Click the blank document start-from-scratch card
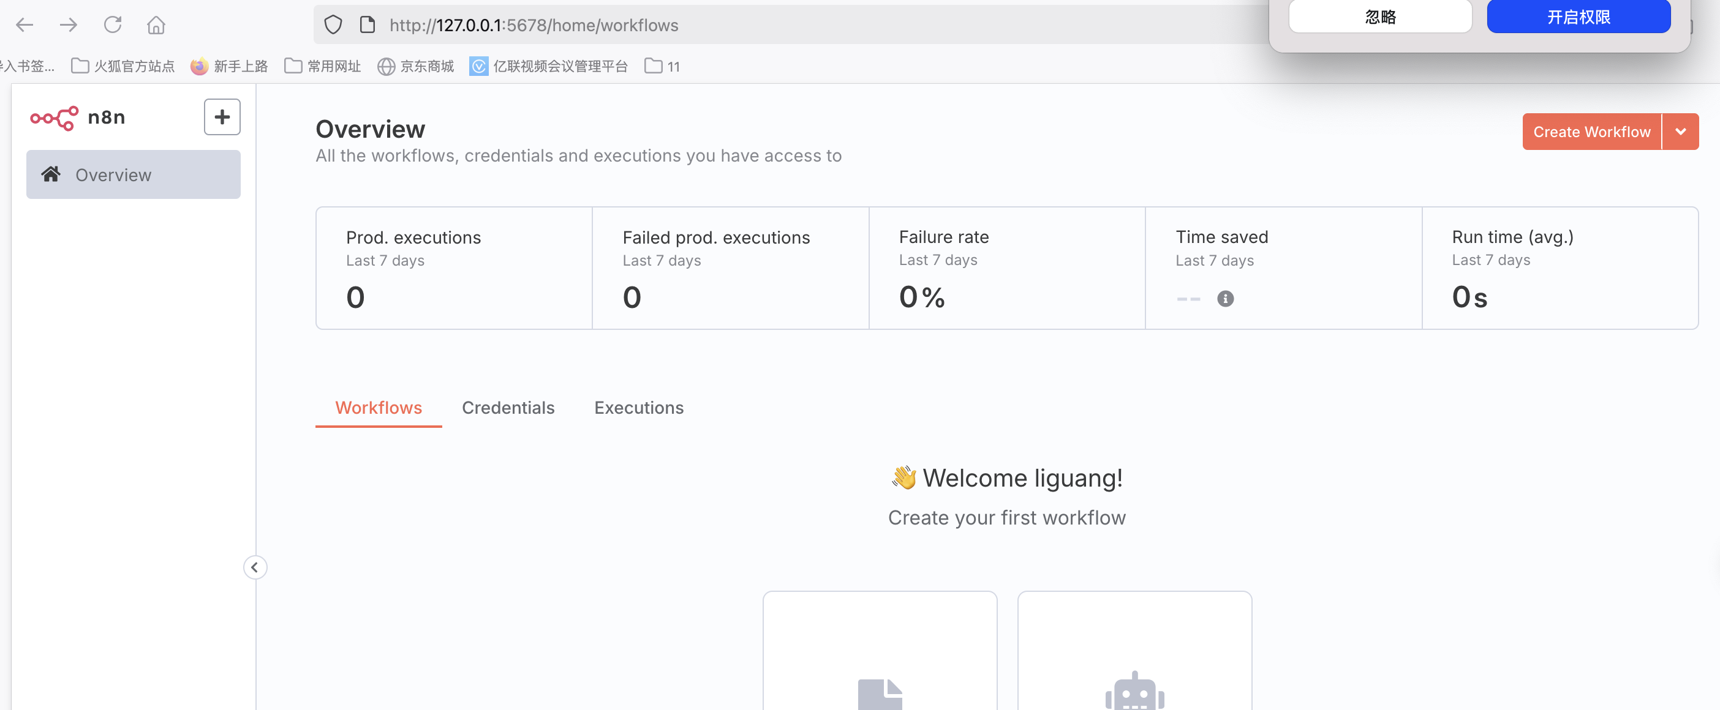 click(x=880, y=651)
